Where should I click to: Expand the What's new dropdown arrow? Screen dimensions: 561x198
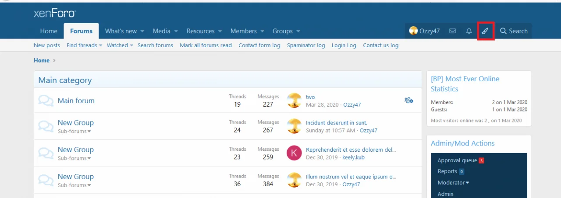pos(142,31)
